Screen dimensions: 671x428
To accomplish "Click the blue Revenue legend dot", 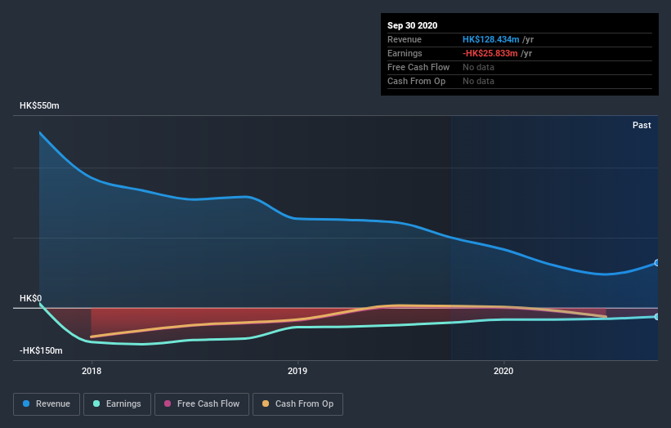I will pos(26,403).
